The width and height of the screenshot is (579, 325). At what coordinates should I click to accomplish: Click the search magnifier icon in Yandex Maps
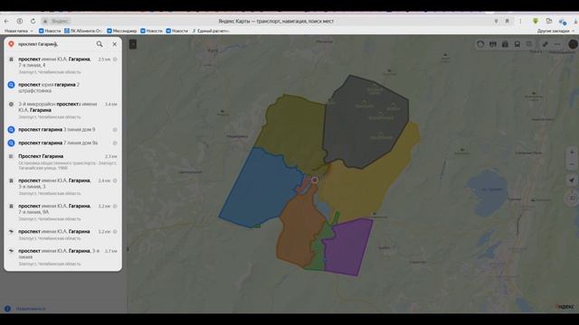click(100, 44)
